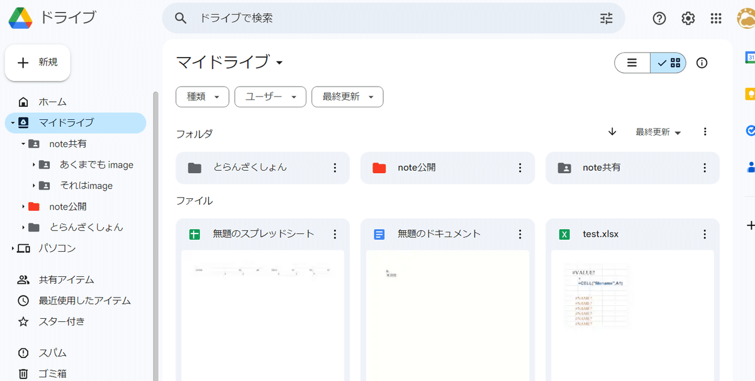This screenshot has width=755, height=381.
Task: Open more options for note公開 folder
Action: click(x=520, y=168)
